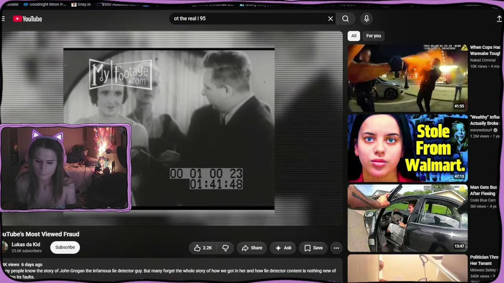Viewport: 504px width, 283px height.
Task: Open the Ask assistant button
Action: point(283,248)
